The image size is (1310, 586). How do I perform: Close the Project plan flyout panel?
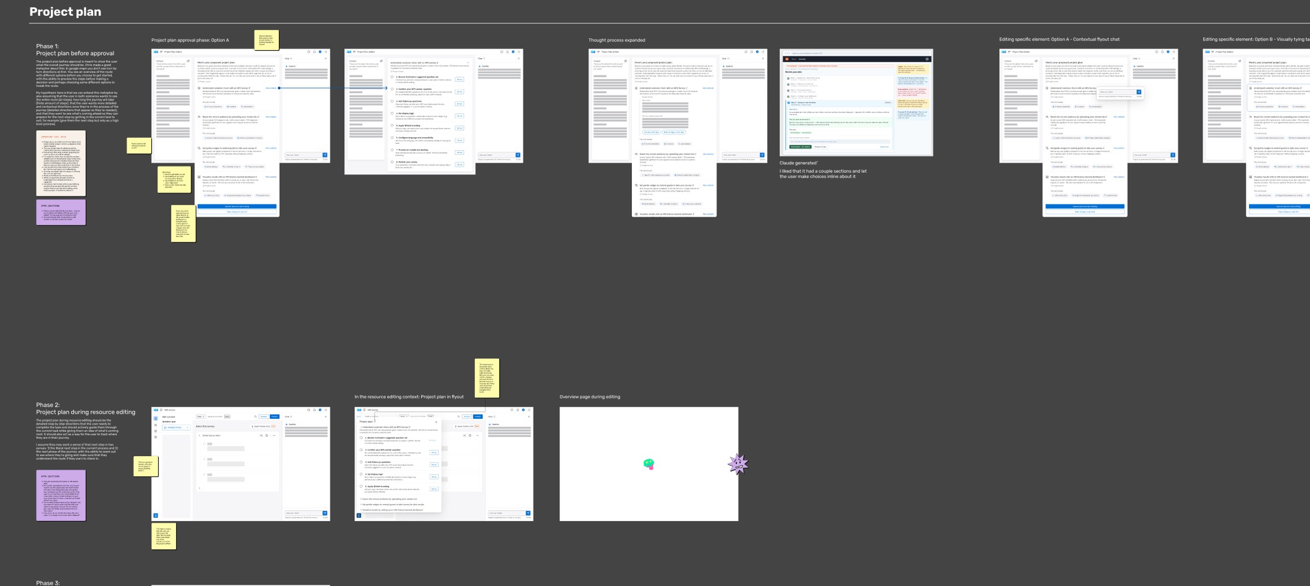coord(436,422)
